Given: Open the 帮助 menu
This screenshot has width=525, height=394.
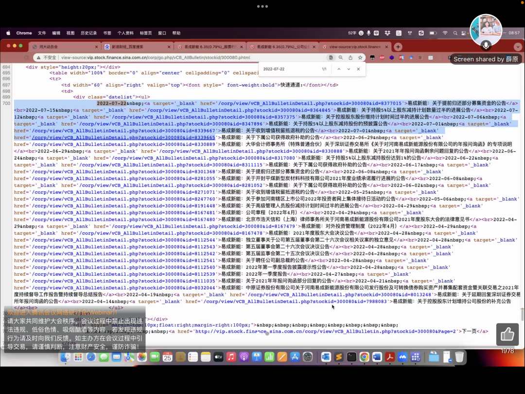Looking at the screenshot, I should coord(176,33).
